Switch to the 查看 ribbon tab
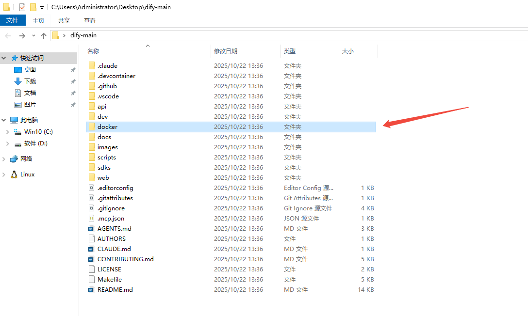The width and height of the screenshot is (528, 316). (90, 20)
